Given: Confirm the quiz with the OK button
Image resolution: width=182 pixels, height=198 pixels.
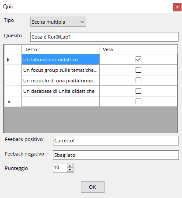Looking at the screenshot, I should (x=93, y=187).
